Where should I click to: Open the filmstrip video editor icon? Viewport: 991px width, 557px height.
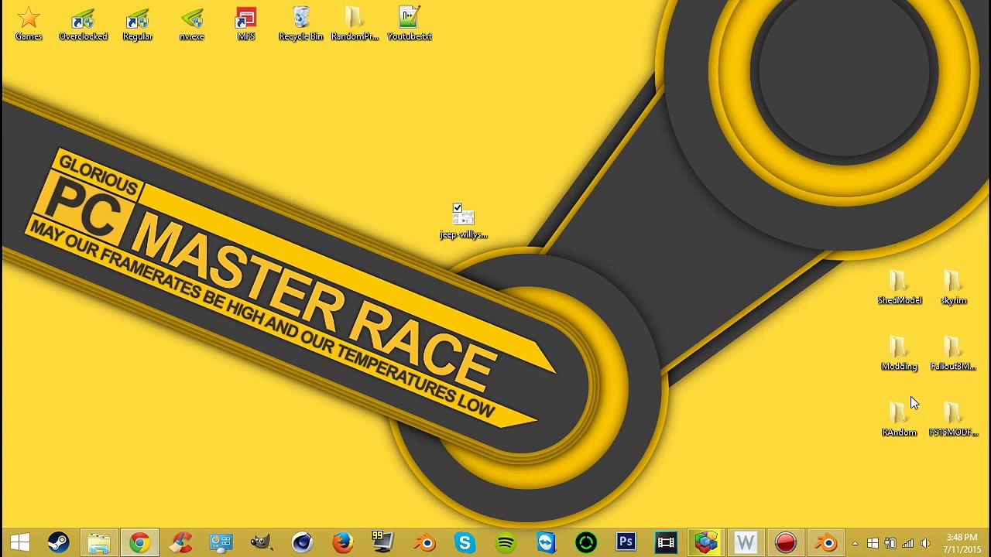click(x=666, y=542)
